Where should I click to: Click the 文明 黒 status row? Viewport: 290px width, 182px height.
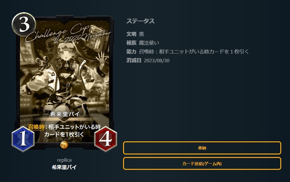[x=135, y=34]
